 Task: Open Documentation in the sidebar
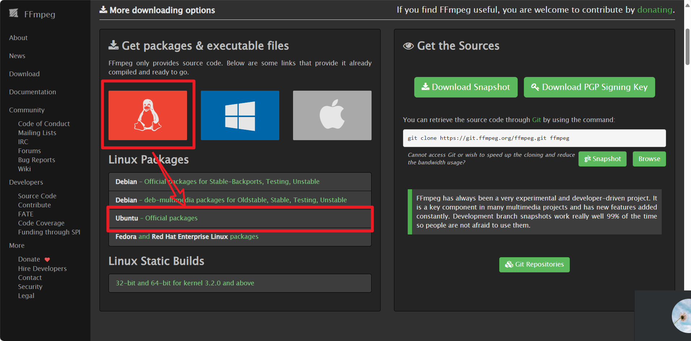tap(33, 92)
